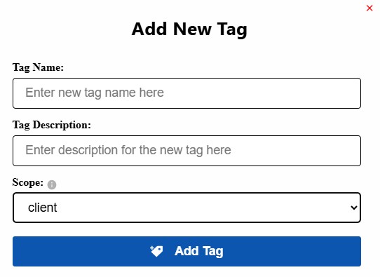Select the client scope combo box
The image size is (380, 277).
[186, 208]
